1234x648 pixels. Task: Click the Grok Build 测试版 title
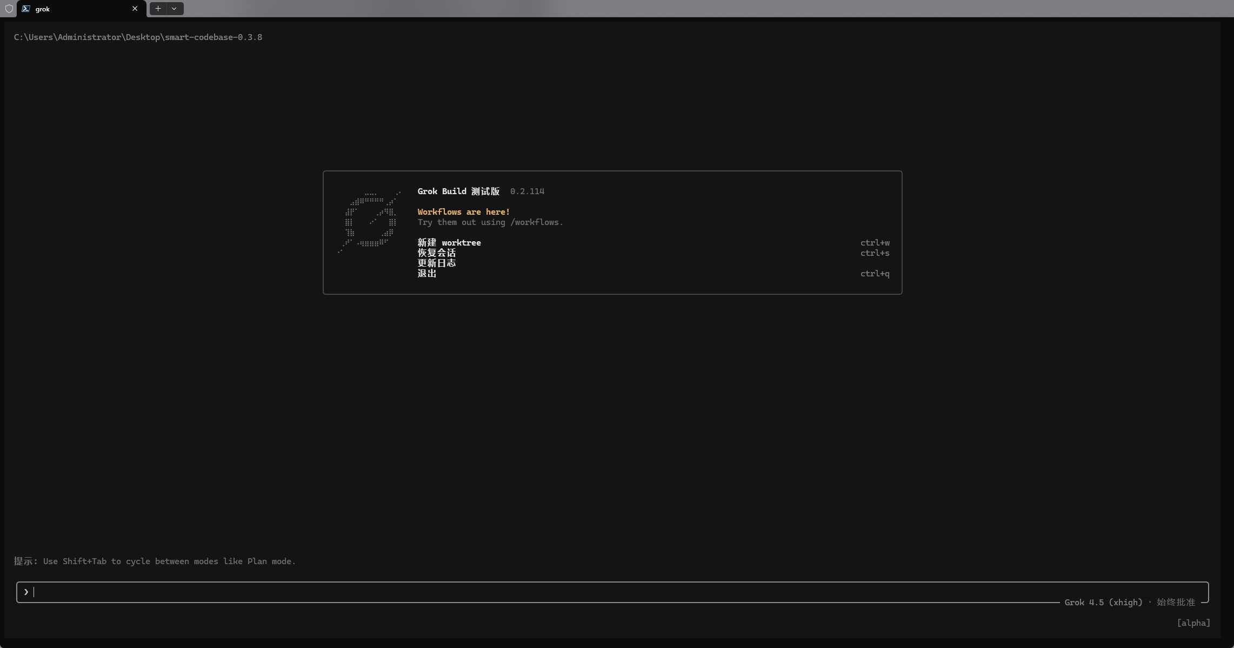pos(458,191)
